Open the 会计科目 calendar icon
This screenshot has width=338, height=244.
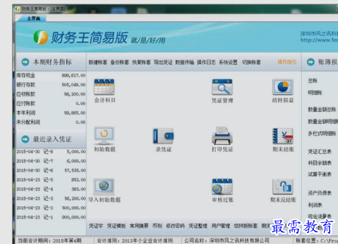104,87
